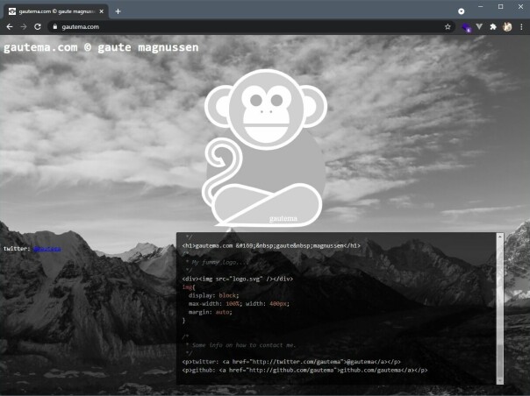Click the 'margin: auto;' code line
This screenshot has height=396, width=530.
click(x=211, y=312)
